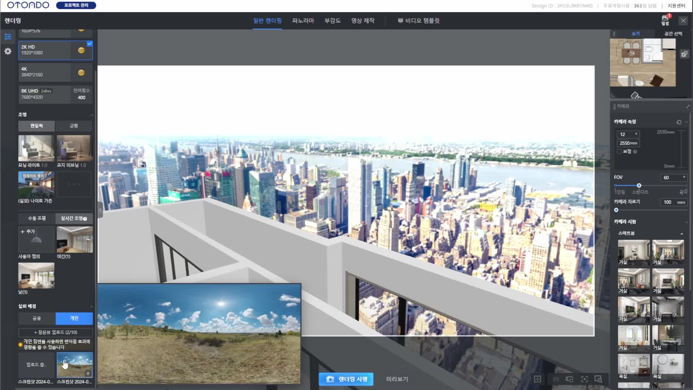Open the 공간 선택 tab
The height and width of the screenshot is (390, 693).
click(x=673, y=34)
